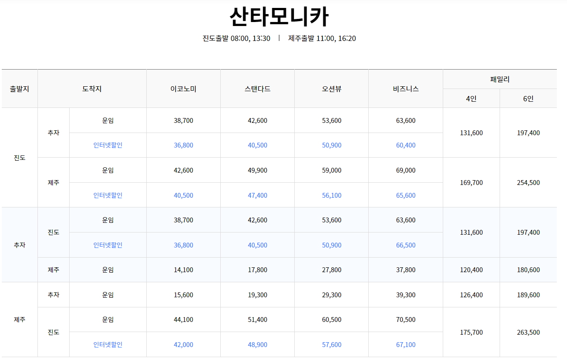This screenshot has height=362, width=567.
Task: Select the 60,500 ocean view fare
Action: pos(332,320)
